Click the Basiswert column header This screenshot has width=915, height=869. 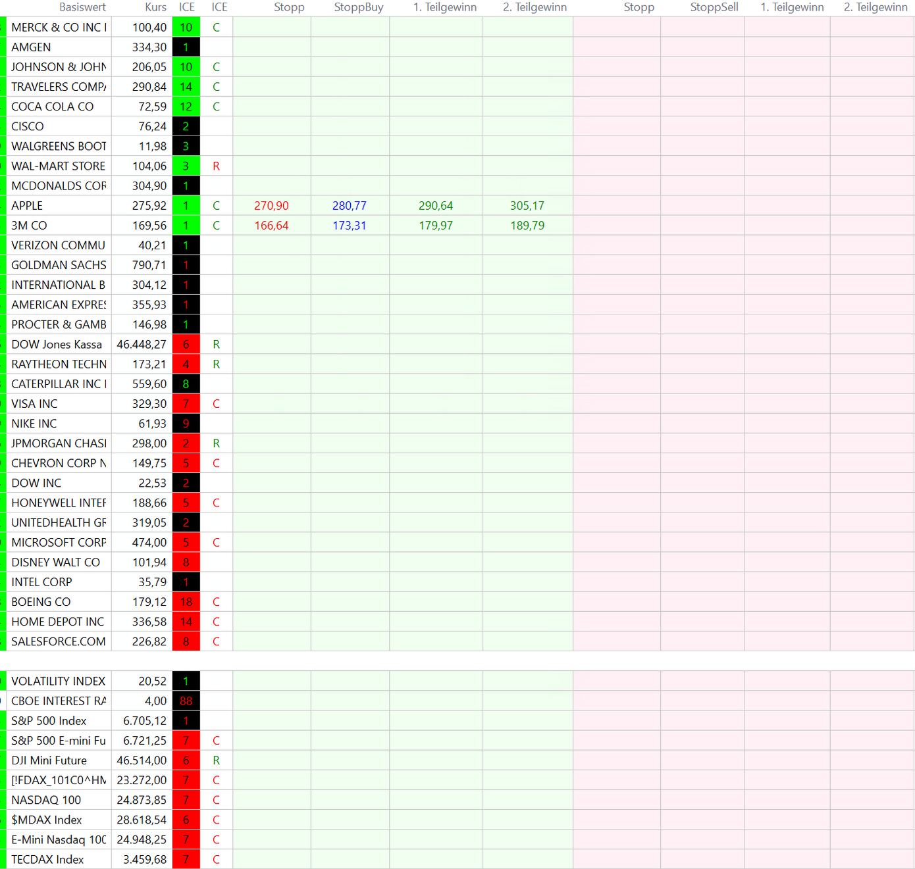[82, 7]
